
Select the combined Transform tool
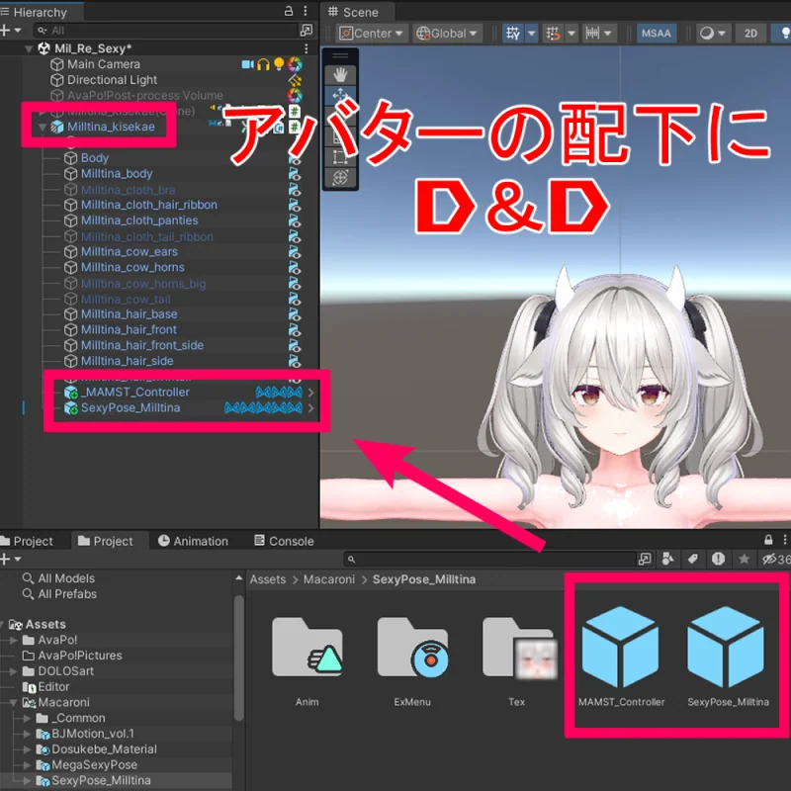[x=340, y=178]
